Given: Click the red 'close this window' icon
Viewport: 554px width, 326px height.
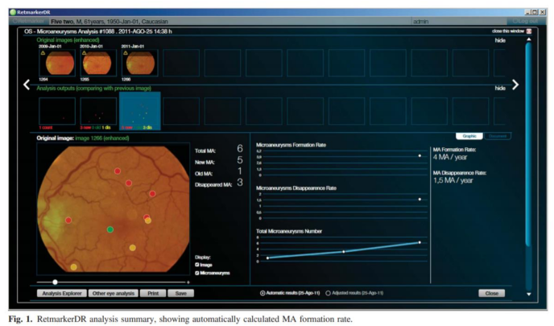Looking at the screenshot, I should [x=529, y=31].
